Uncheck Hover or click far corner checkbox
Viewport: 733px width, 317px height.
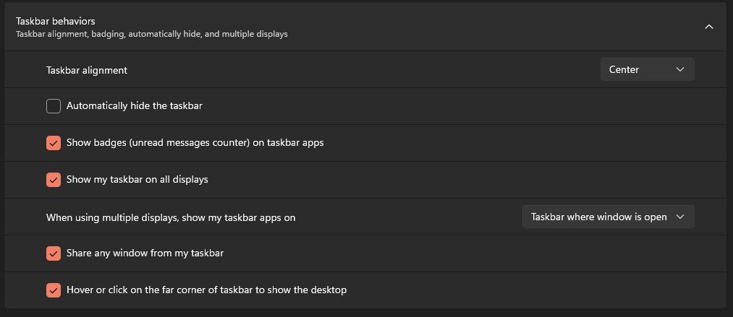pyautogui.click(x=54, y=290)
